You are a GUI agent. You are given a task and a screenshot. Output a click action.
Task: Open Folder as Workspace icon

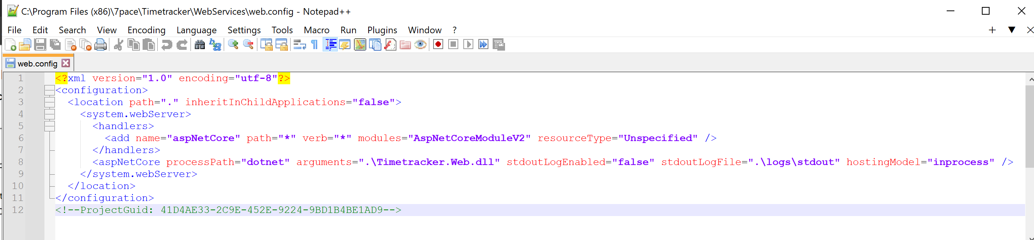(405, 44)
